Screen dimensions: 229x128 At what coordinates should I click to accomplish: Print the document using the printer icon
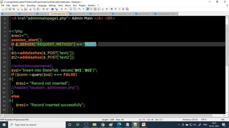(25, 9)
